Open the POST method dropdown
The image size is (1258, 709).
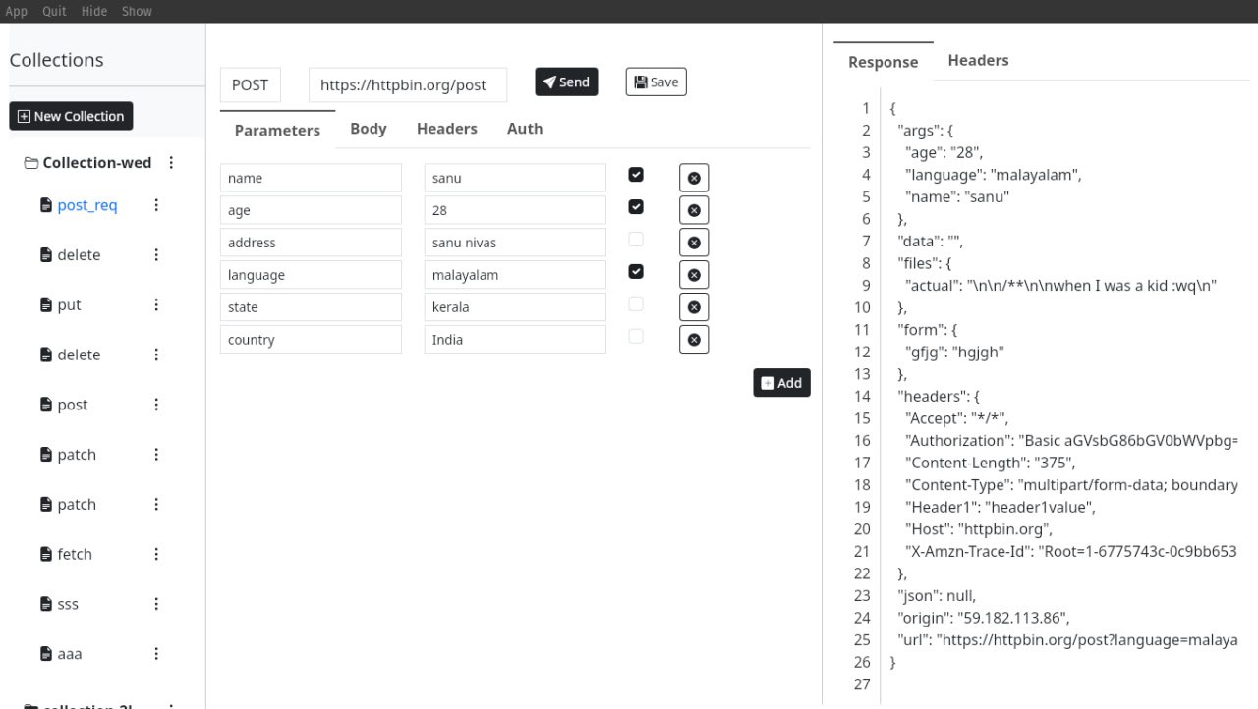(250, 85)
